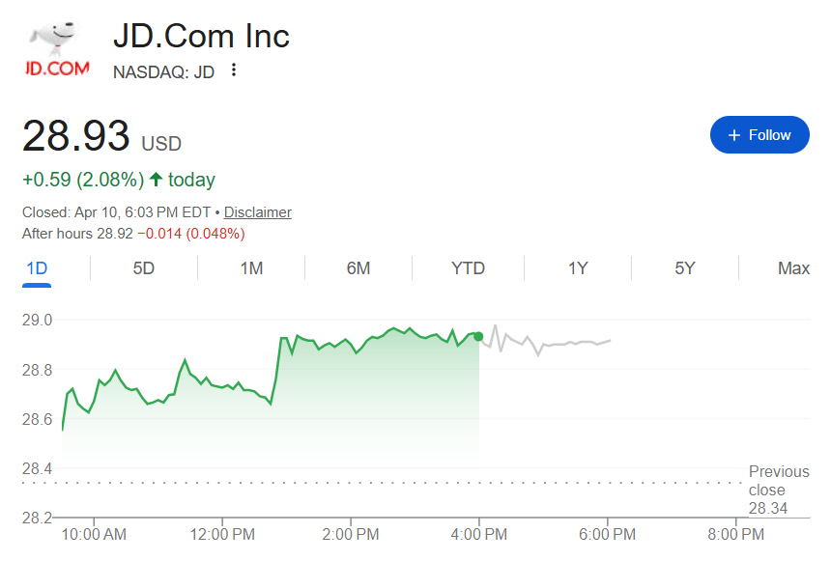This screenshot has width=831, height=561.
Task: Open the three-dot more options menu
Action: [233, 70]
